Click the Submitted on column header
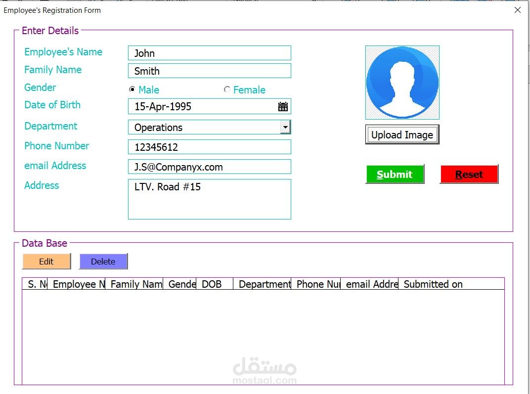Viewport: 530px width, 394px height. (x=451, y=284)
